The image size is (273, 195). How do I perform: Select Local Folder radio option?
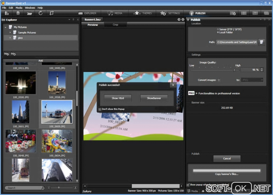pyautogui.click(x=218, y=32)
